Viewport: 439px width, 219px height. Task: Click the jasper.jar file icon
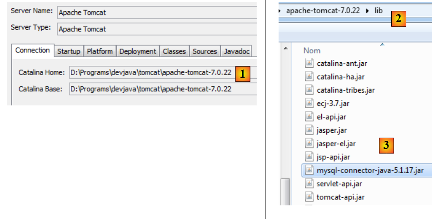309,130
